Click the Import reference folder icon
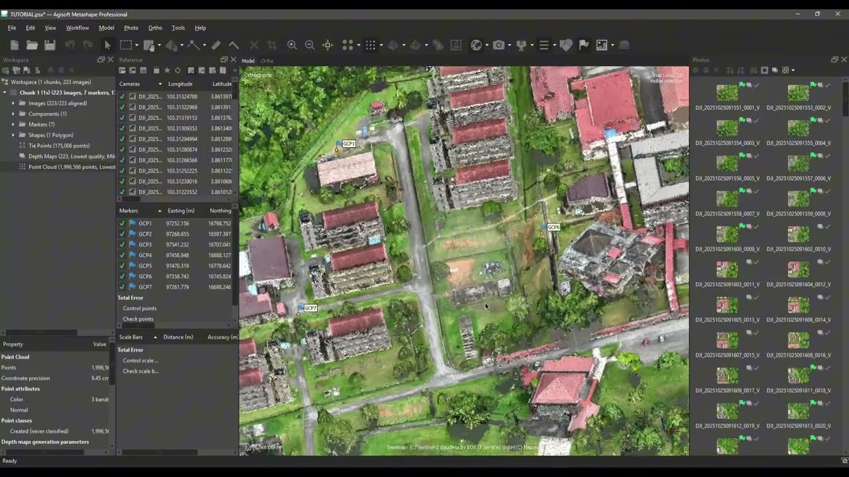The image size is (849, 477). 122,70
